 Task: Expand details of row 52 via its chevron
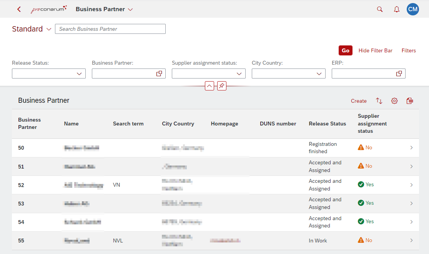tap(411, 185)
